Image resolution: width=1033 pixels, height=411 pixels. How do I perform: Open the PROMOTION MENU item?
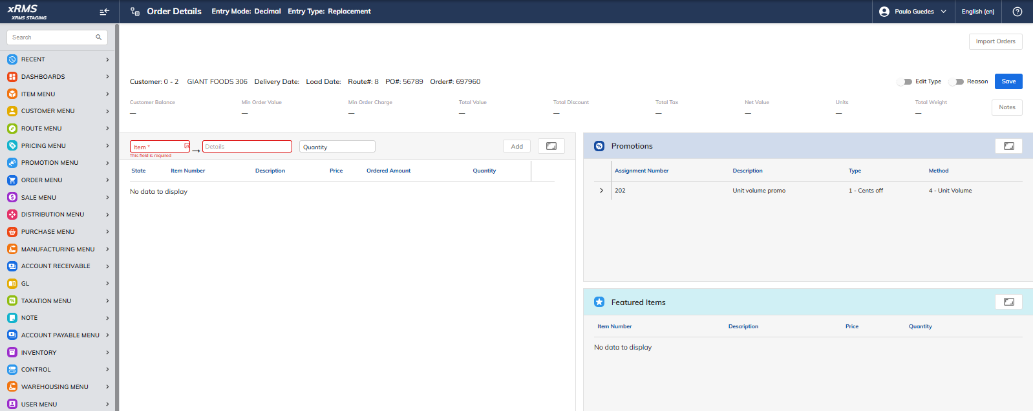[58, 163]
